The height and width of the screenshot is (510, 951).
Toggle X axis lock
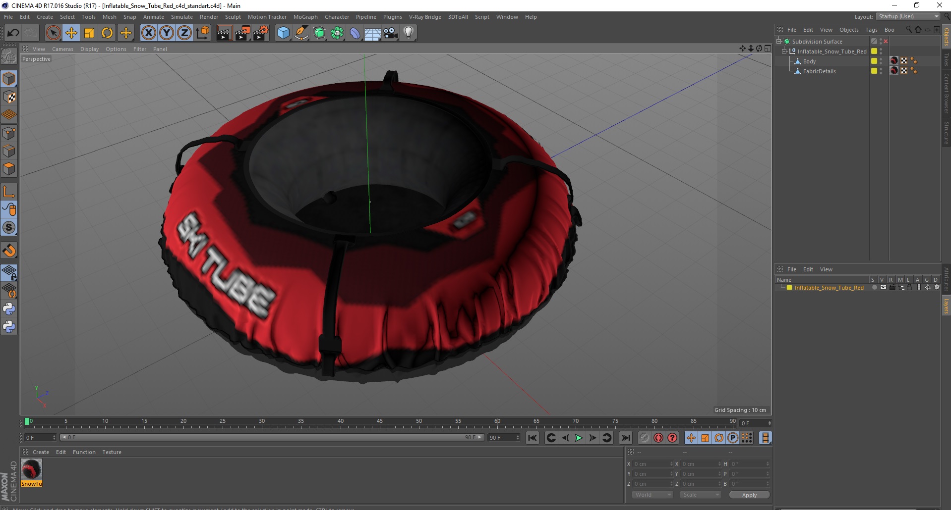148,33
